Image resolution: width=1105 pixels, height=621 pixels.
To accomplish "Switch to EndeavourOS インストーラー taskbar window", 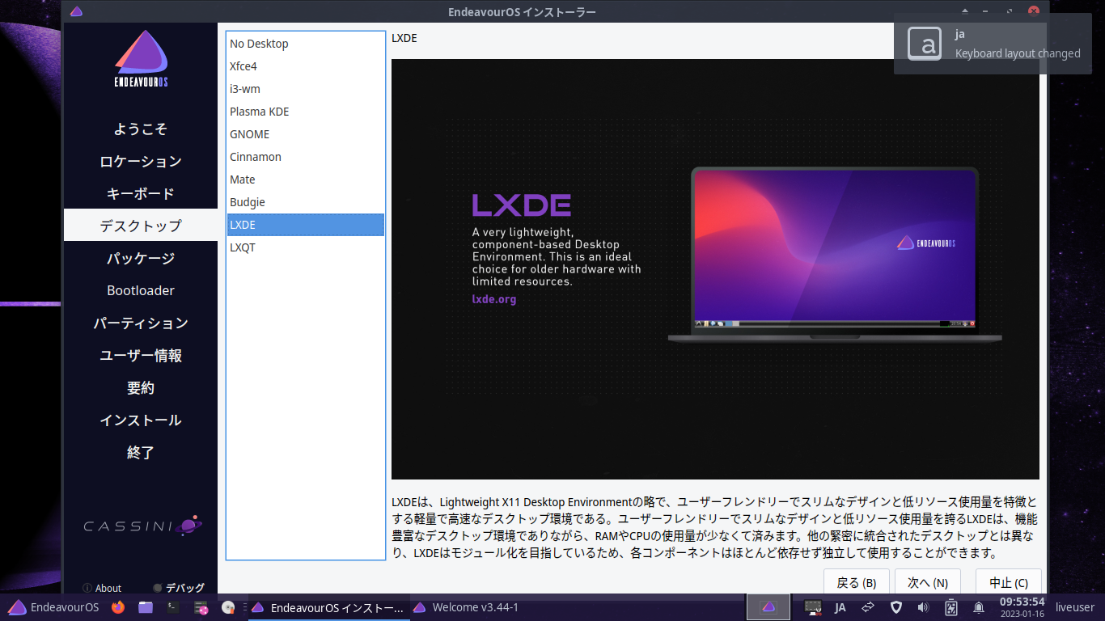I will tap(328, 607).
